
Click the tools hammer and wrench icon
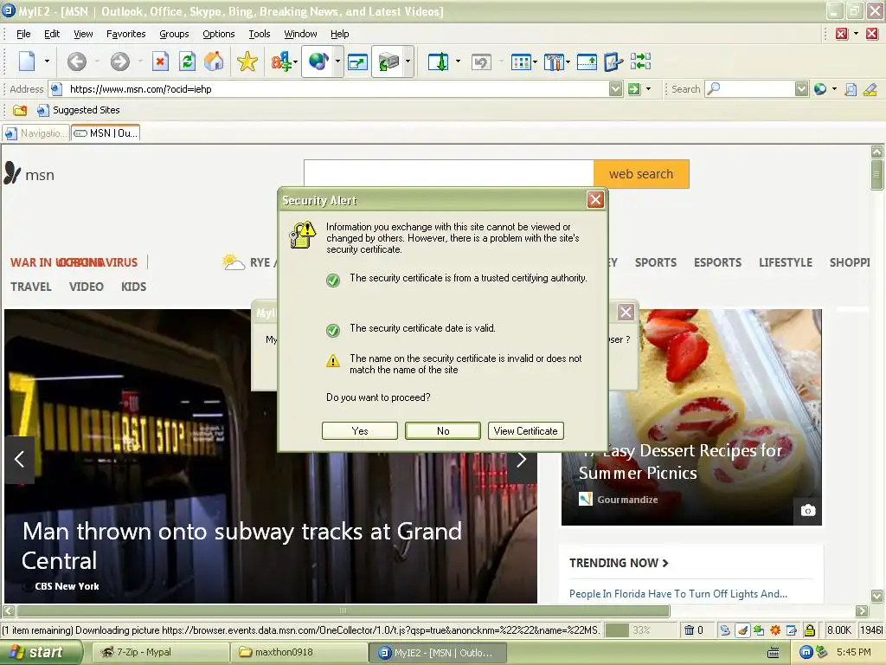pos(554,61)
